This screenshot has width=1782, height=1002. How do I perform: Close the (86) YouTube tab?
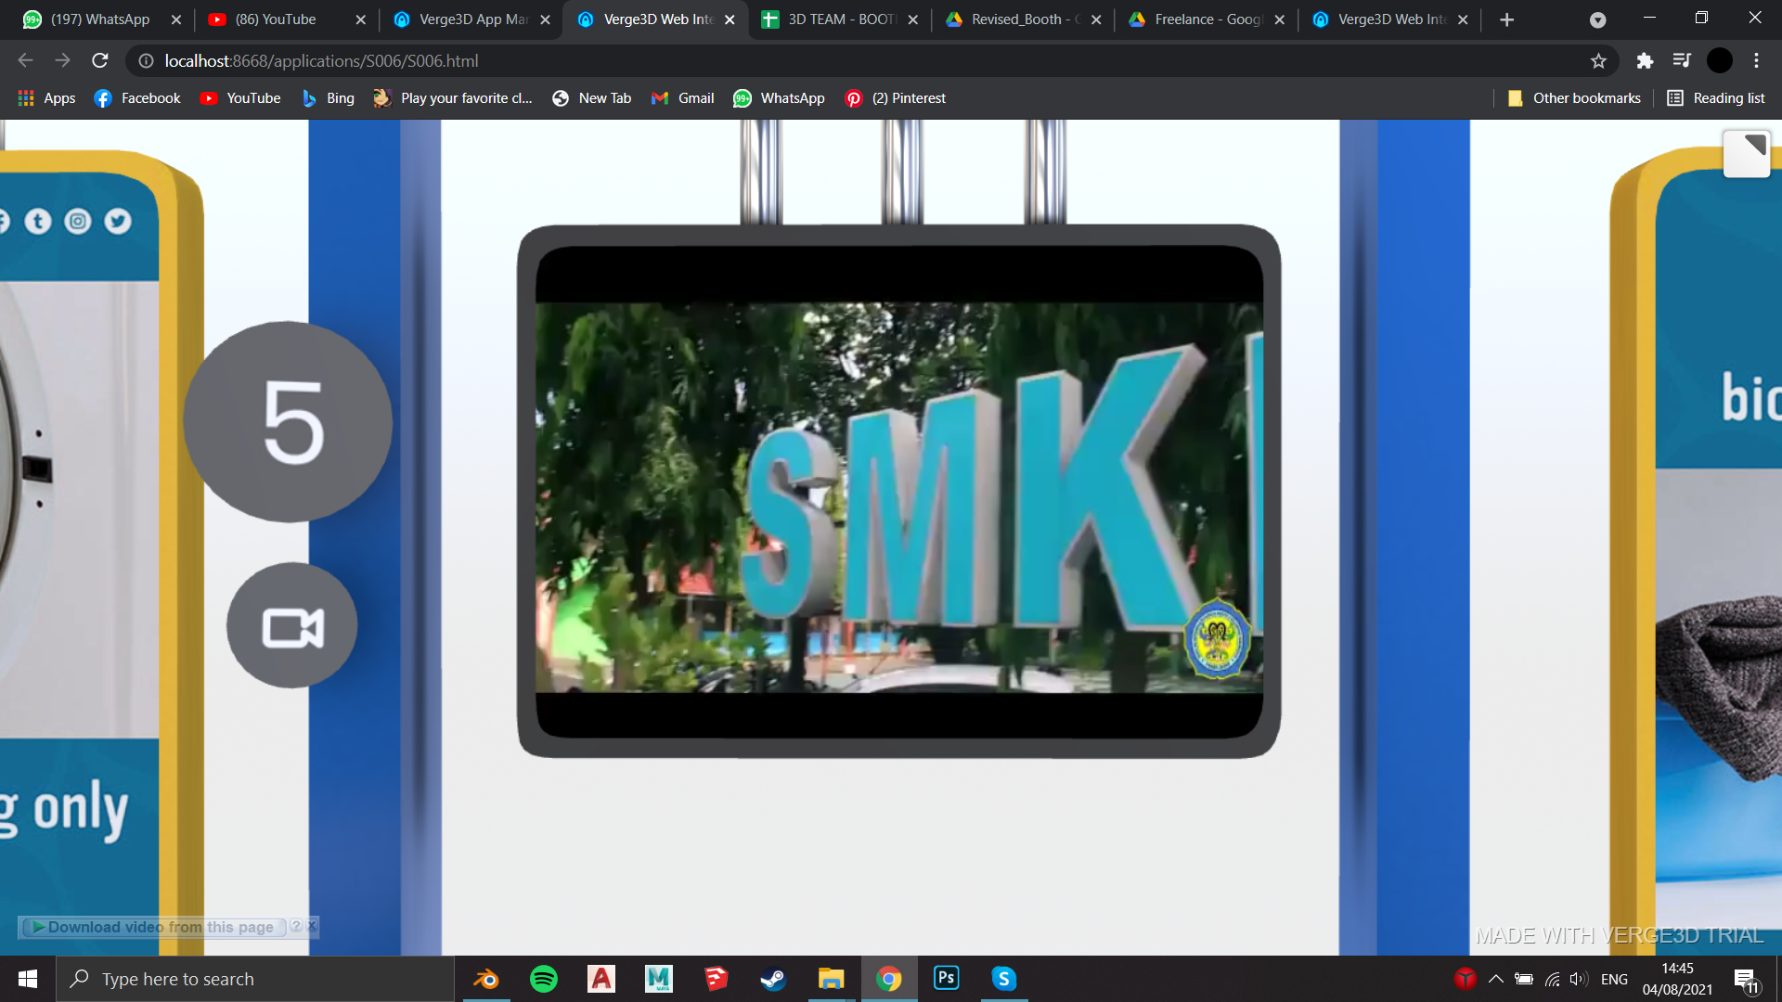point(361,19)
